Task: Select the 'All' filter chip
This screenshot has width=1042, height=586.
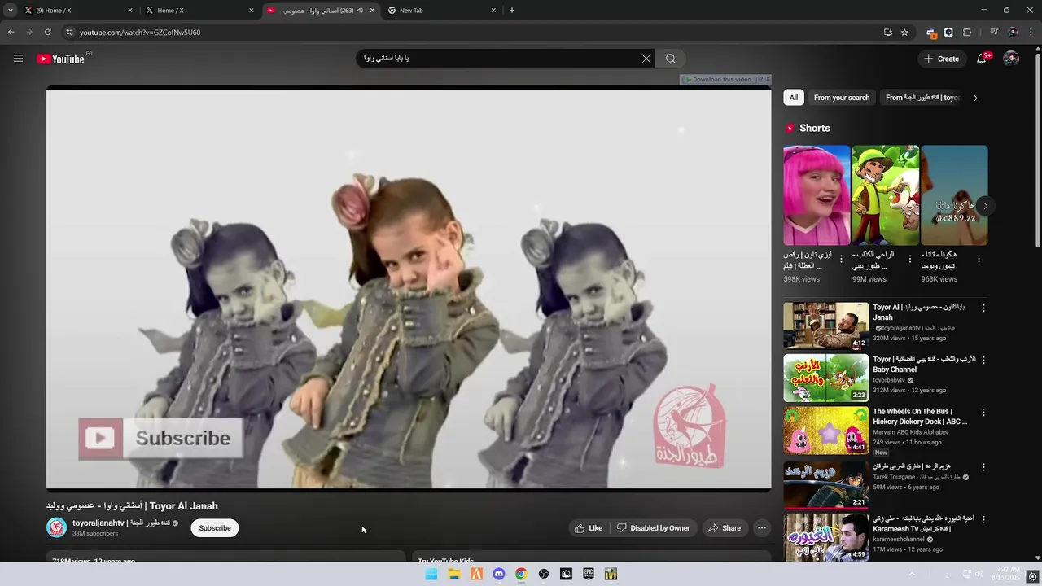Action: tap(794, 98)
